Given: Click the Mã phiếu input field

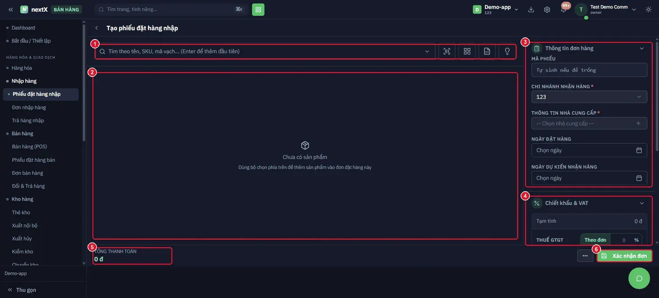Looking at the screenshot, I should (x=589, y=70).
